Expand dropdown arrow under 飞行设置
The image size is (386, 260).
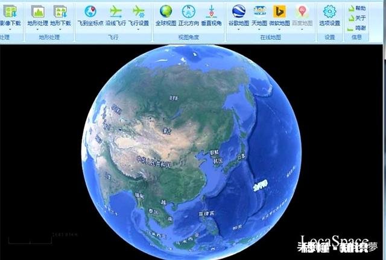[x=138, y=30]
